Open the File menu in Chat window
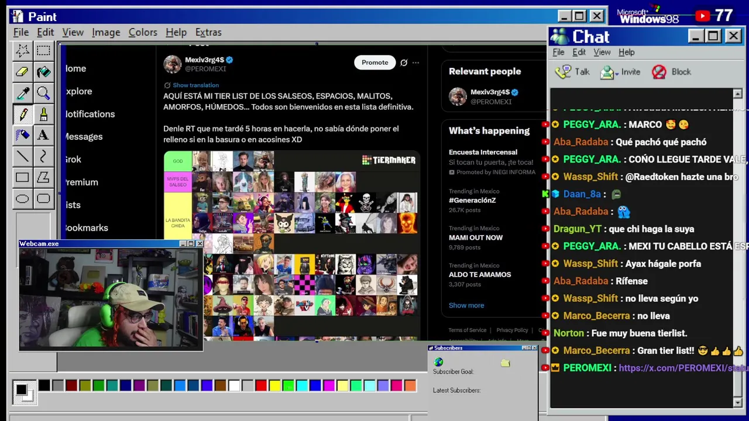This screenshot has width=749, height=421. [x=558, y=52]
